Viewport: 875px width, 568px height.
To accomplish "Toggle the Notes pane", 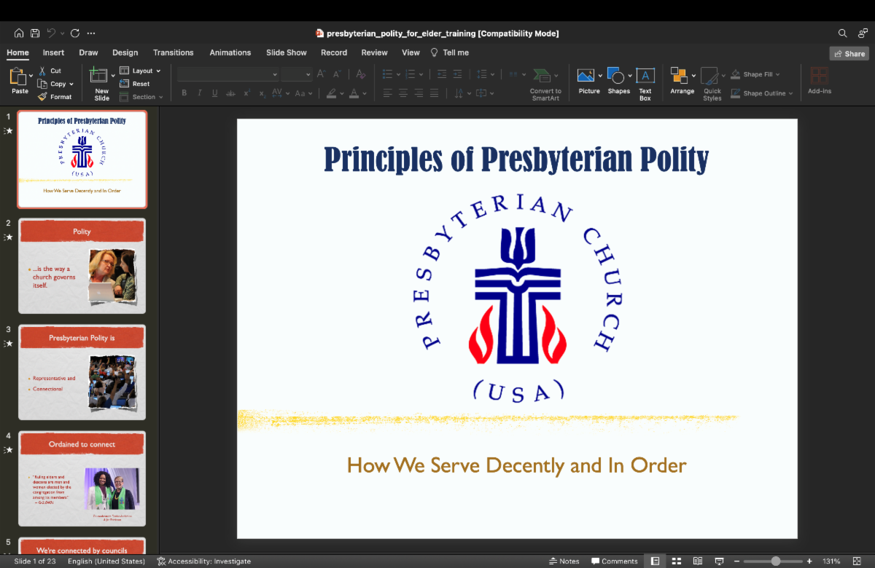I will click(x=564, y=561).
